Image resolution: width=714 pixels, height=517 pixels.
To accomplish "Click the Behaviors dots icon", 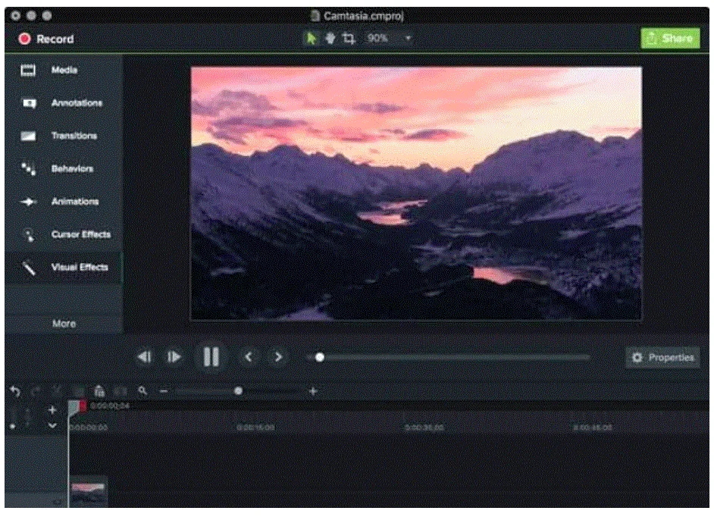I will (x=28, y=168).
